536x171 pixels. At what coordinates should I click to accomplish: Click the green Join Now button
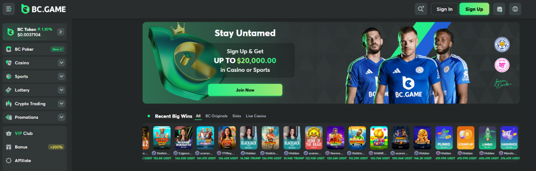click(245, 90)
